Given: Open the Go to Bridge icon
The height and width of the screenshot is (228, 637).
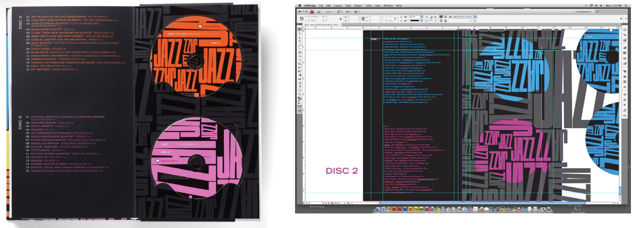Looking at the screenshot, I should pos(313,12).
